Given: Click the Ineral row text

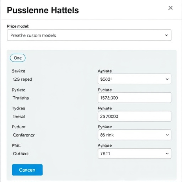Looking at the screenshot, I should coord(19,117).
